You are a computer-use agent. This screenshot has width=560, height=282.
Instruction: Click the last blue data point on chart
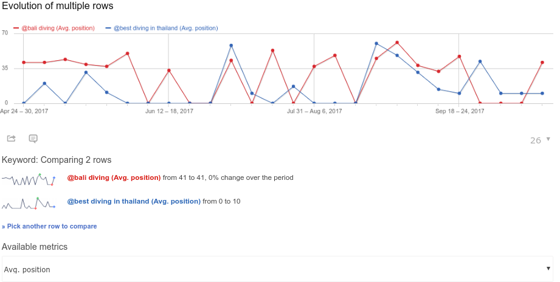tap(542, 94)
